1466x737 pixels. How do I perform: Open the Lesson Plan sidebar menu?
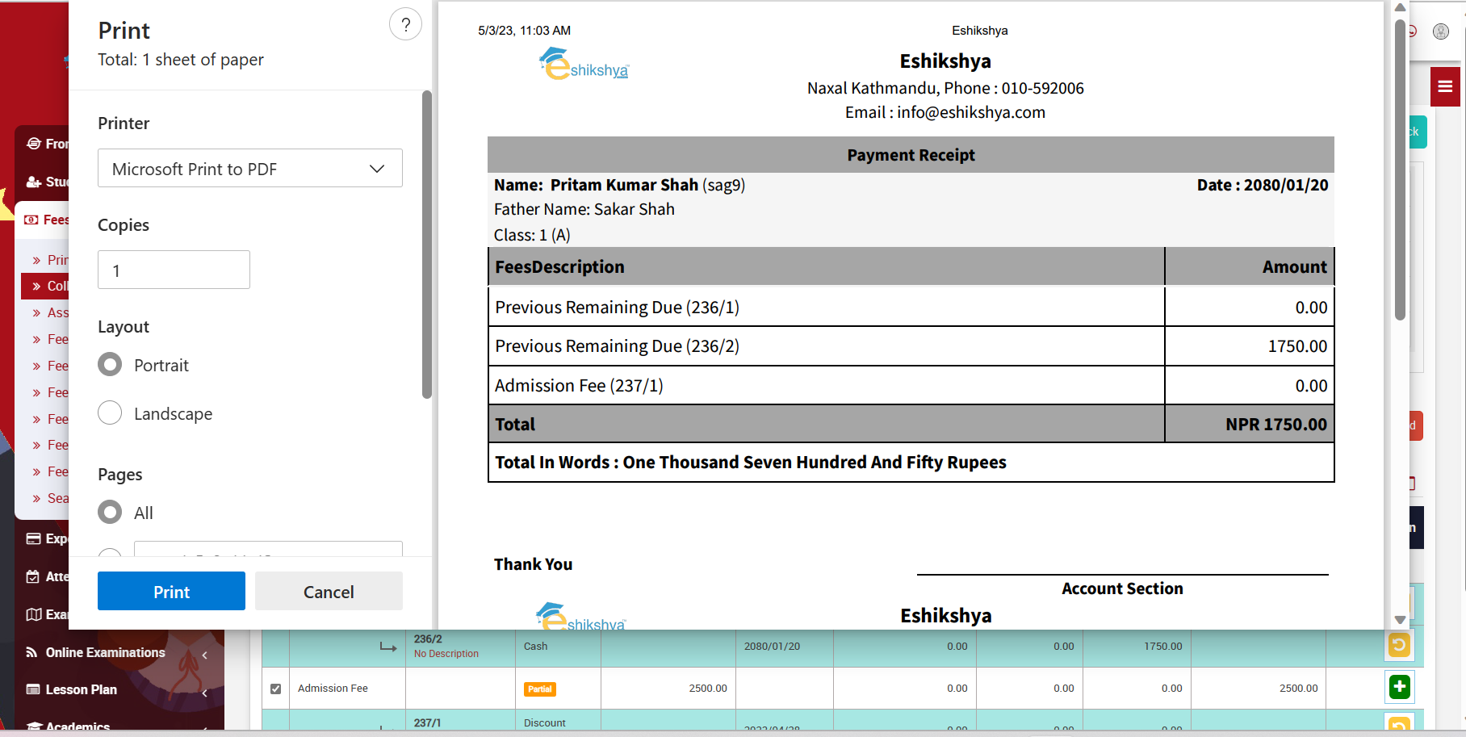(82, 689)
